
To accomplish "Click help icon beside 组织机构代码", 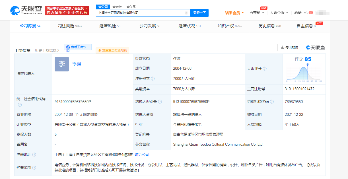I will pyautogui.click(x=272, y=102).
